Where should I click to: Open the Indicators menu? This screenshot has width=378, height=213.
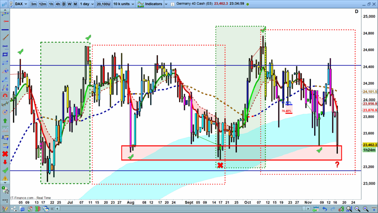point(150,4)
